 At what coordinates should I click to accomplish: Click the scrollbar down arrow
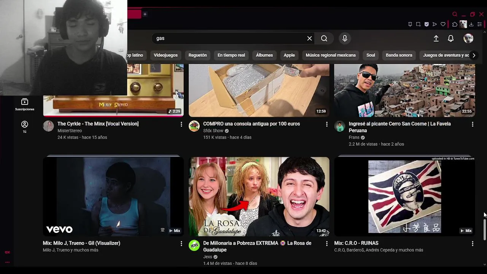pos(485,264)
